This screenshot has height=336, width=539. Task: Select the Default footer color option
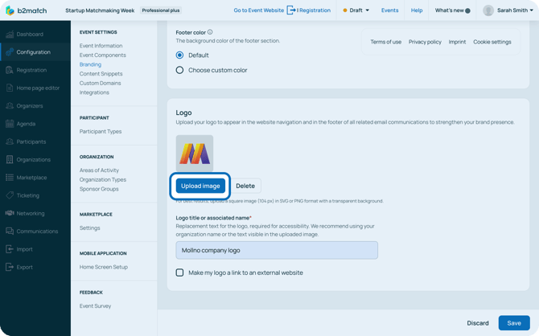(x=179, y=55)
